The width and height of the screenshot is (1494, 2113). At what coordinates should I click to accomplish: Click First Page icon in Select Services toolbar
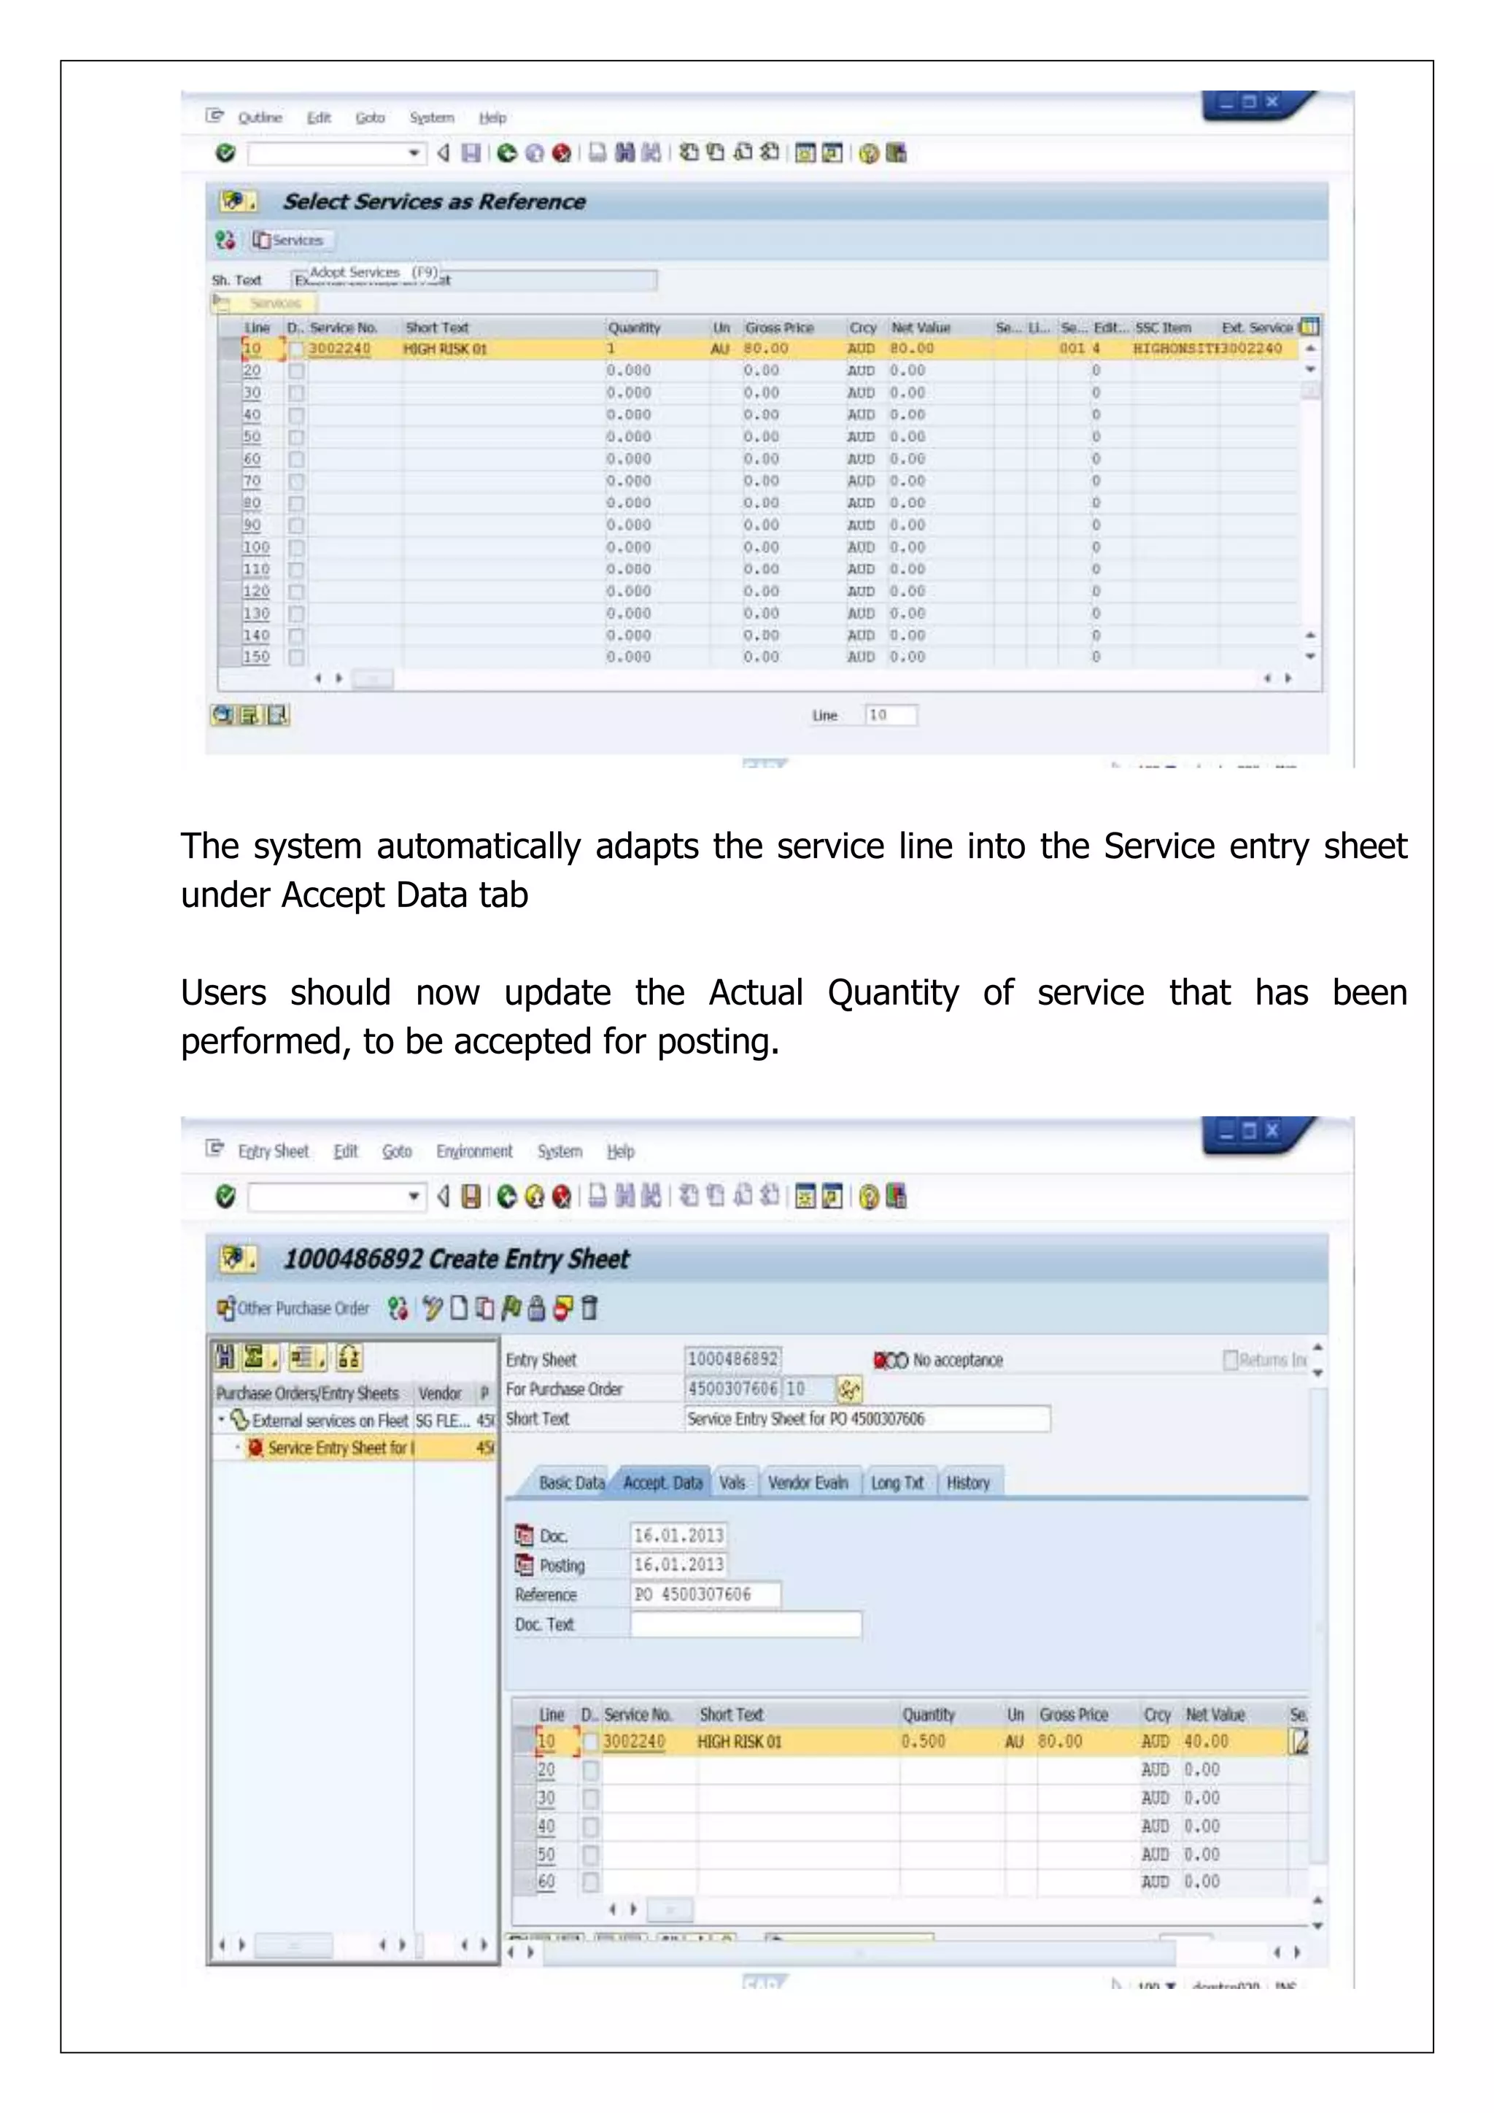click(x=688, y=152)
